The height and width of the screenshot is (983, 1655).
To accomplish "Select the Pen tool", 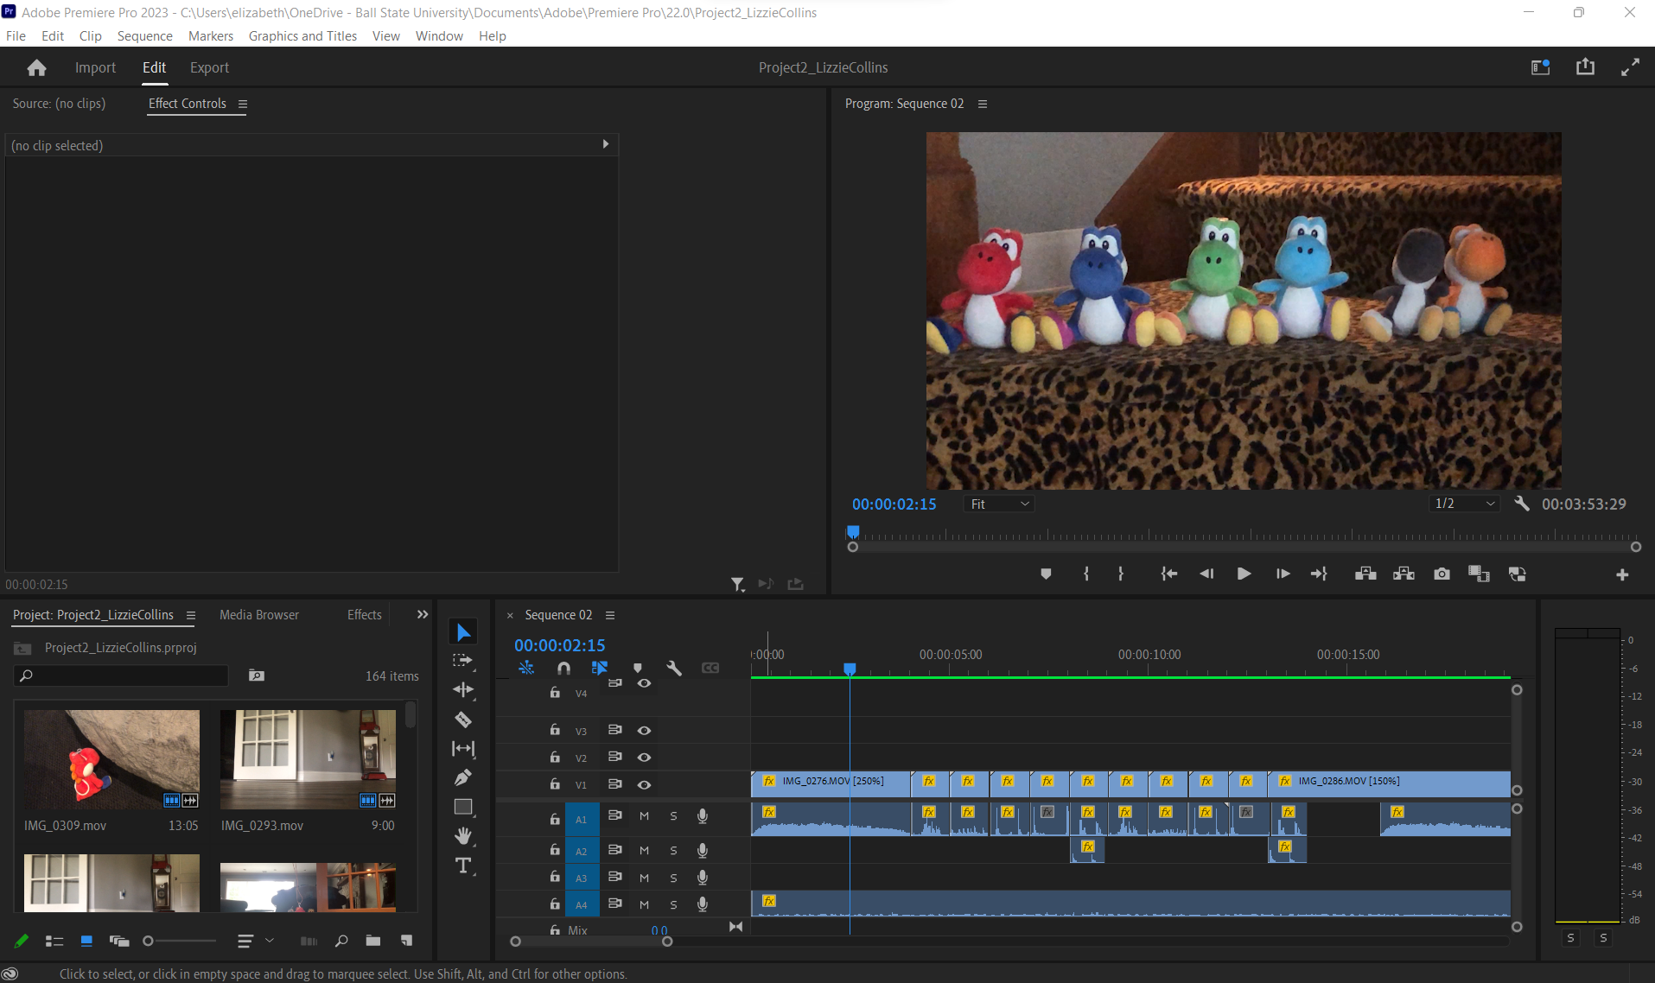I will [x=463, y=777].
